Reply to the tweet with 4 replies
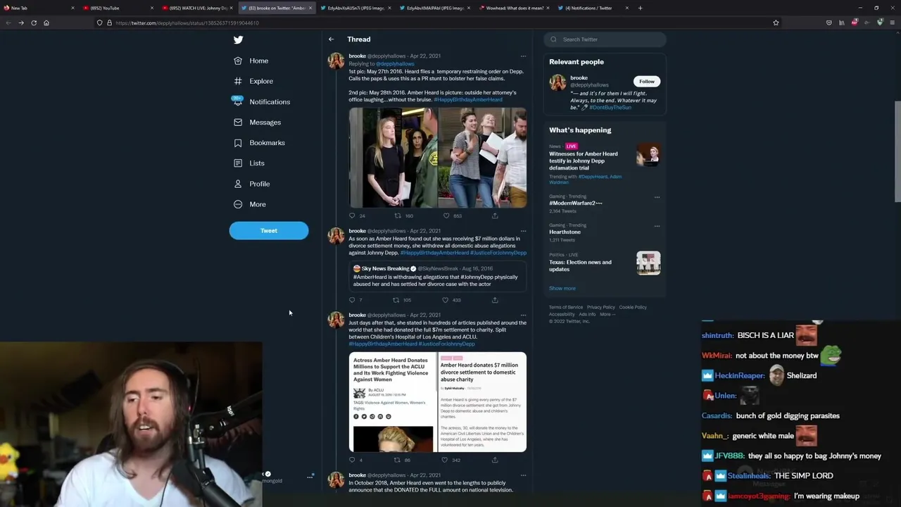Screen dimensions: 901x507 pos(352,460)
